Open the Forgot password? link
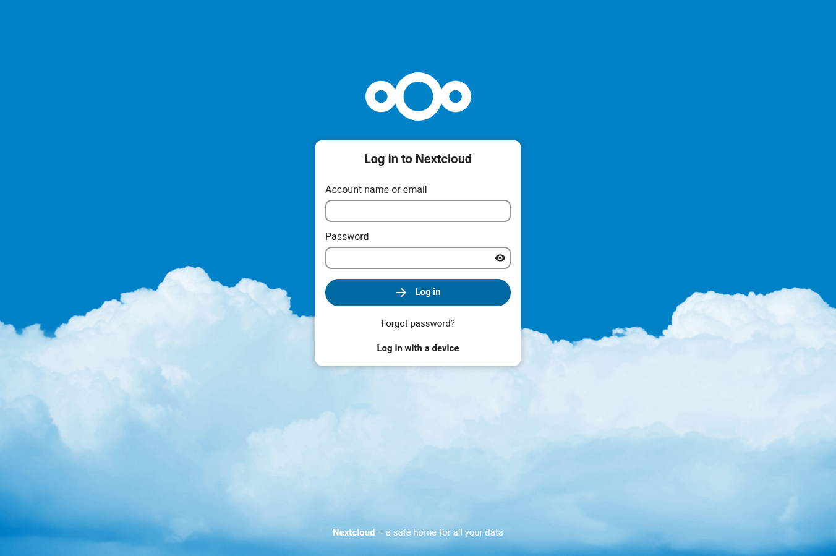This screenshot has width=836, height=556. tap(418, 323)
